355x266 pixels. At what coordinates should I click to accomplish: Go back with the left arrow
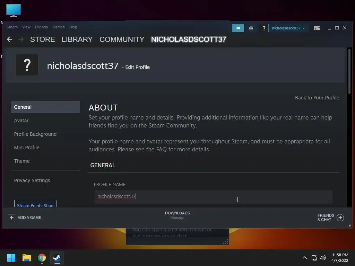[9, 39]
